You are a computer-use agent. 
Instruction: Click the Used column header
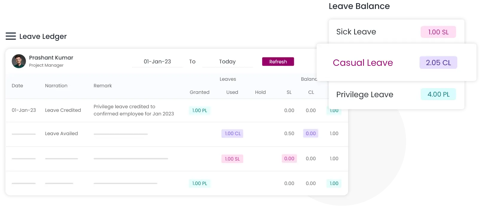click(x=232, y=92)
